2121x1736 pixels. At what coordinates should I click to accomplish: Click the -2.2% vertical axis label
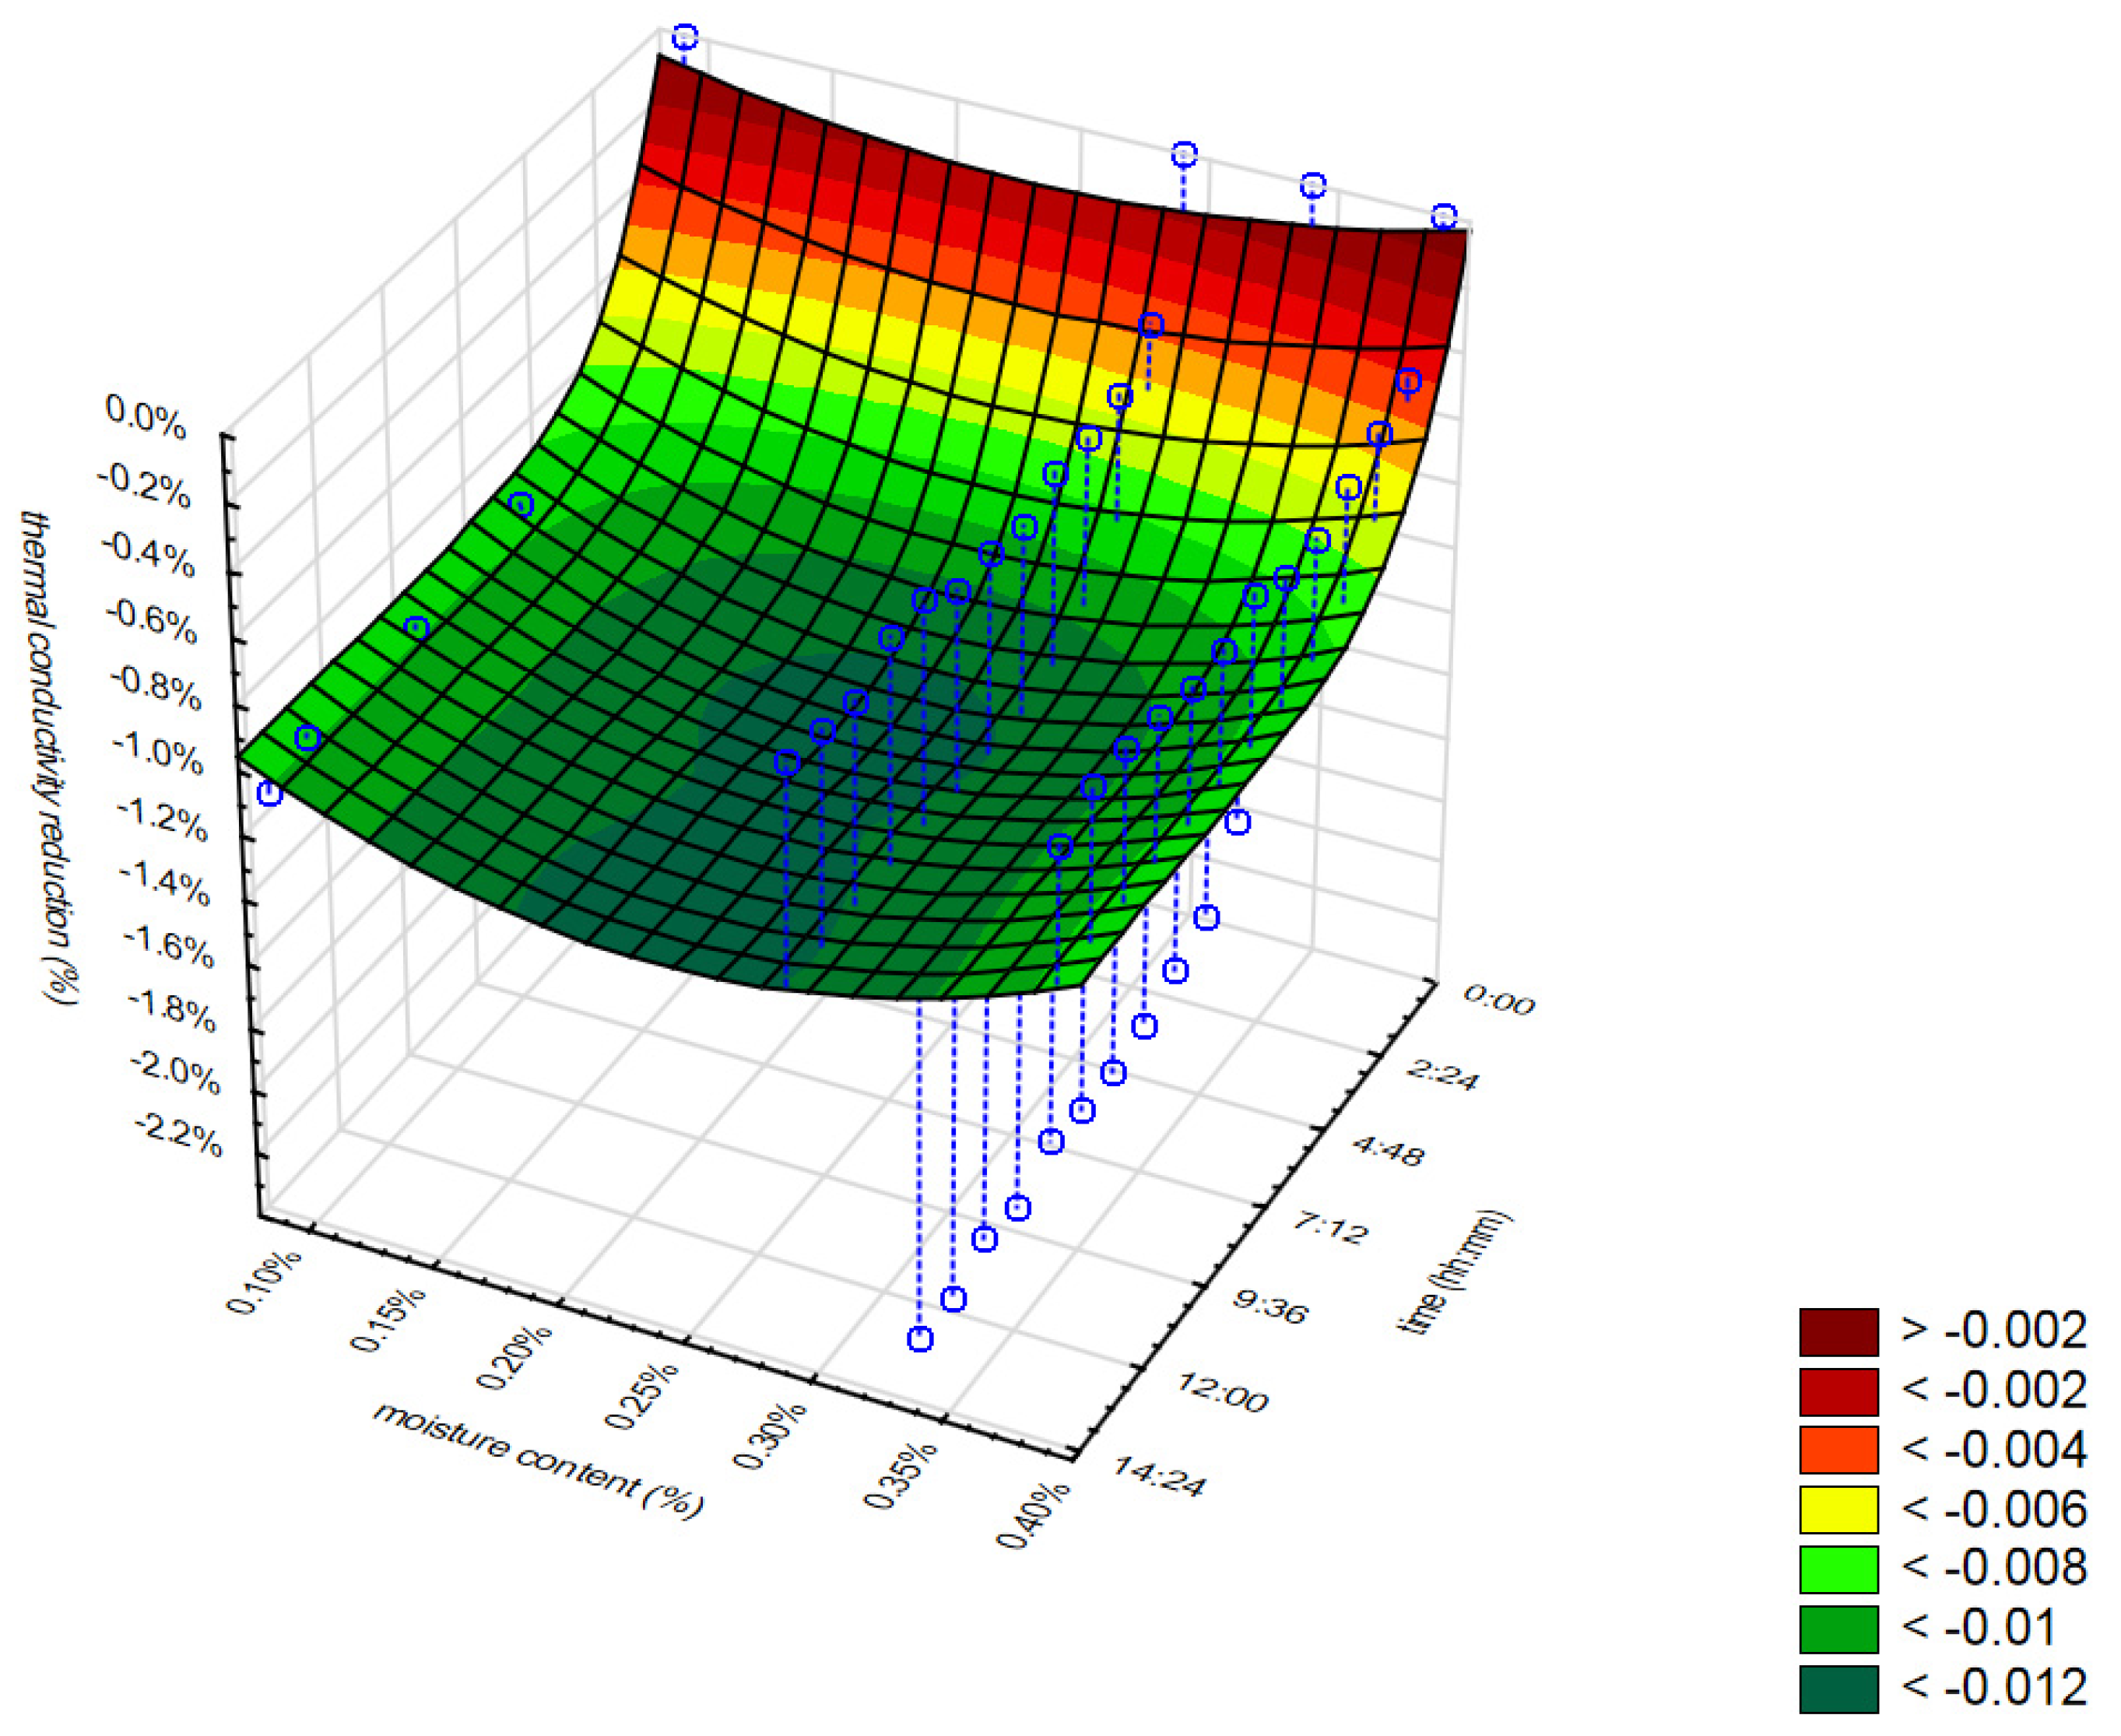pos(178,1136)
